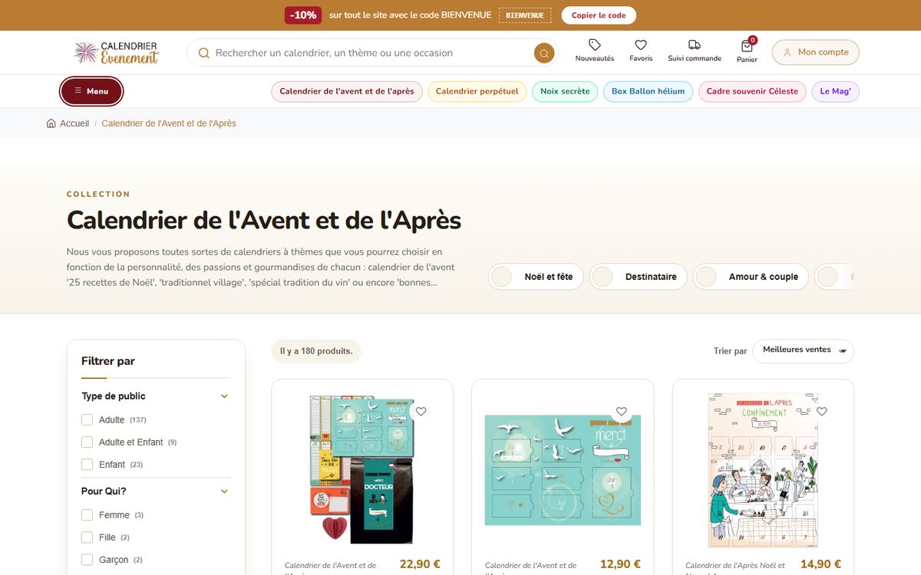Click the 'Filtrer par' heading

[108, 361]
